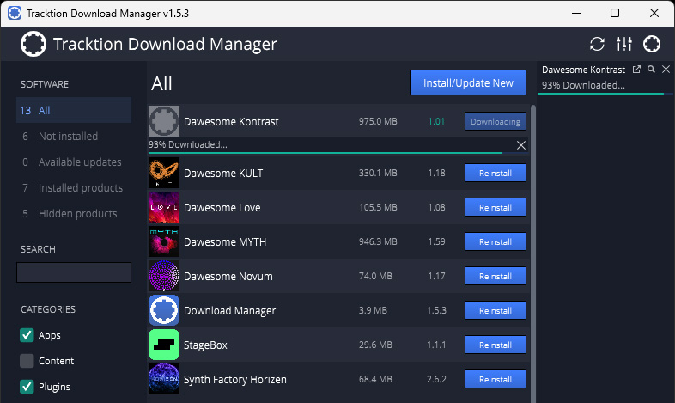Uncheck the Apps category checkbox
This screenshot has width=675, height=403.
tap(27, 335)
